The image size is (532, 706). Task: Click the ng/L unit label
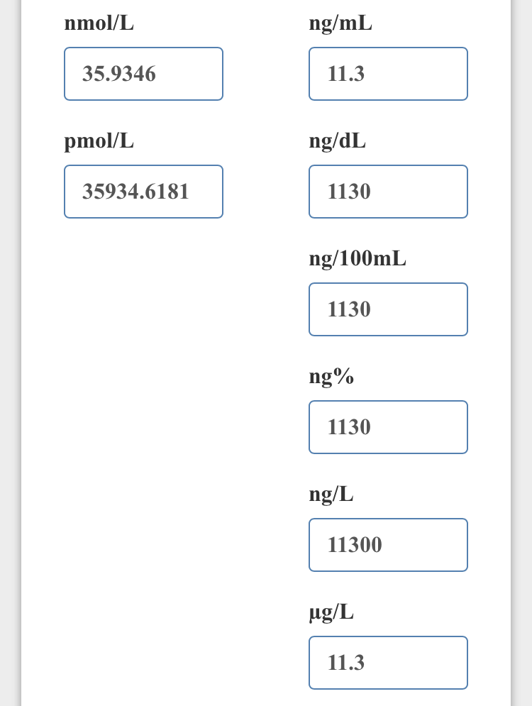click(331, 495)
